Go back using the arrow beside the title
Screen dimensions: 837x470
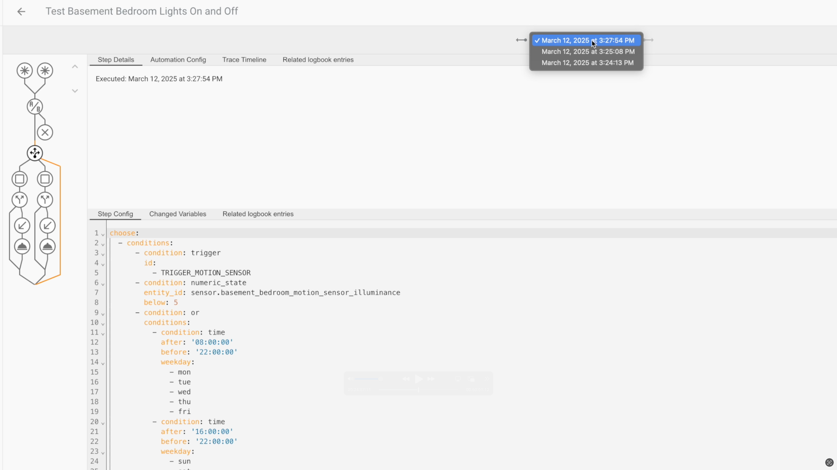coord(21,12)
